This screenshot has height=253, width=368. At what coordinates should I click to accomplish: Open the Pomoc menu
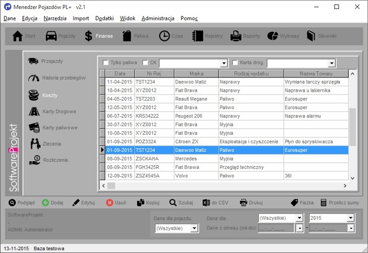click(189, 18)
